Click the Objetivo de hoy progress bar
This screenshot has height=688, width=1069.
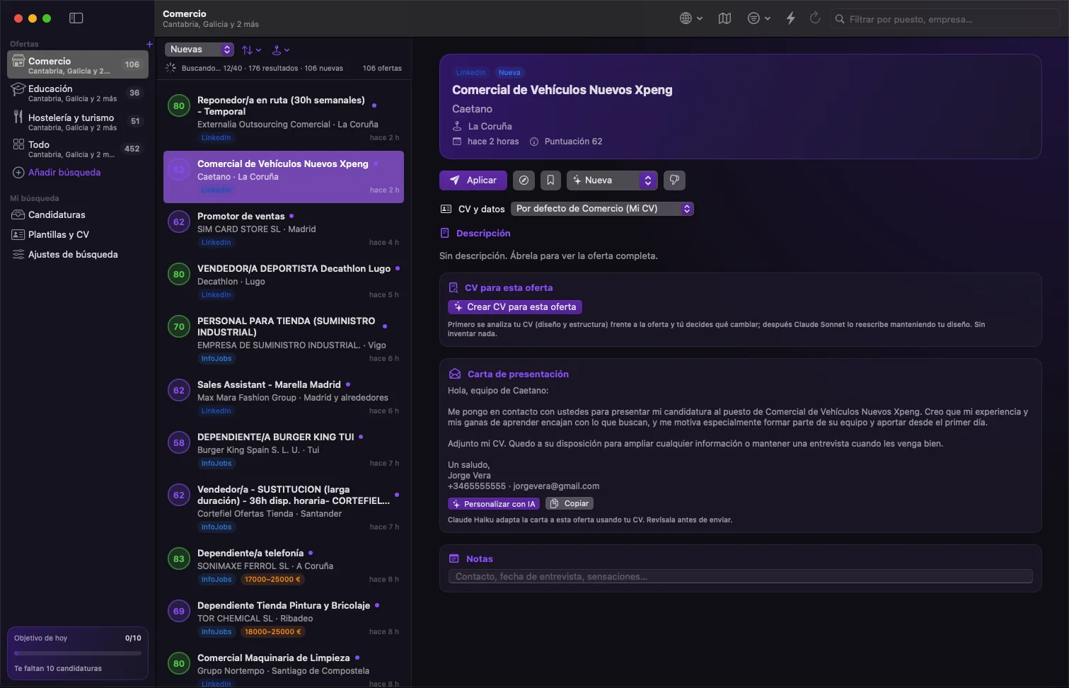78,653
